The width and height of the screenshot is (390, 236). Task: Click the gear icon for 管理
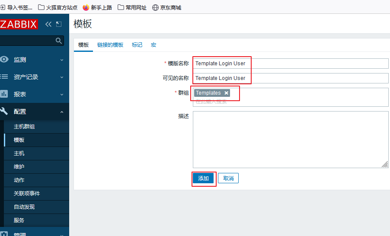pyautogui.click(x=4, y=234)
